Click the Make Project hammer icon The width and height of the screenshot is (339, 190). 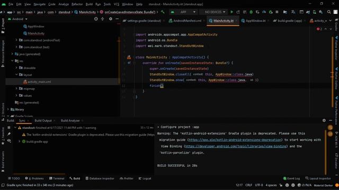click(163, 12)
